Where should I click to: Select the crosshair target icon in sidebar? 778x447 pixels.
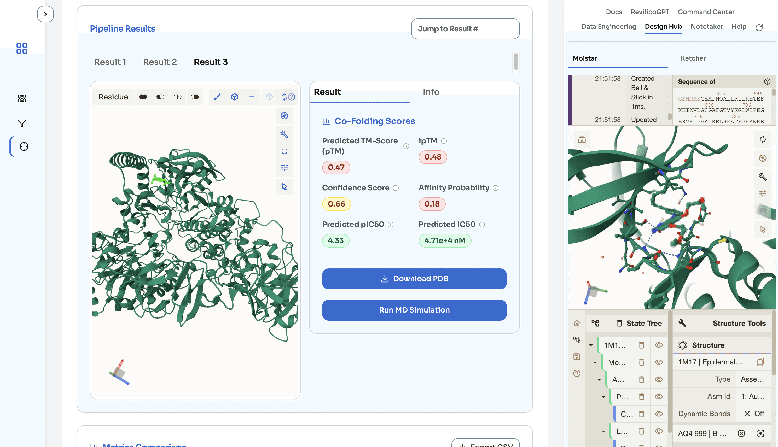[24, 146]
